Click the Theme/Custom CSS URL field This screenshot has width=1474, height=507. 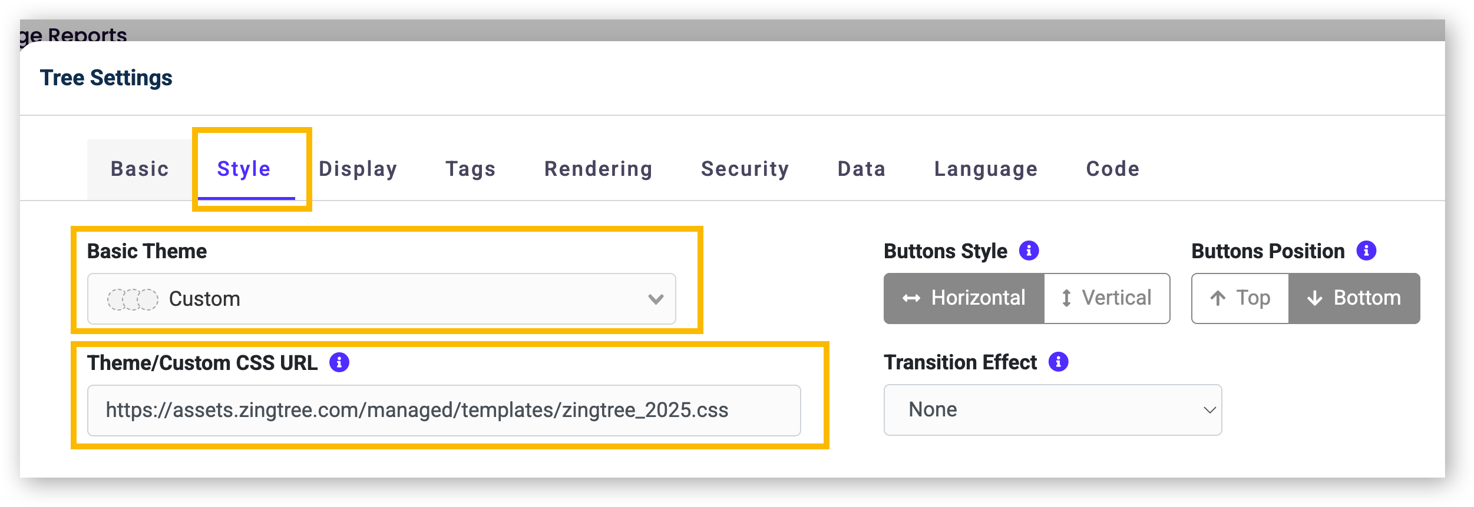[x=444, y=411]
